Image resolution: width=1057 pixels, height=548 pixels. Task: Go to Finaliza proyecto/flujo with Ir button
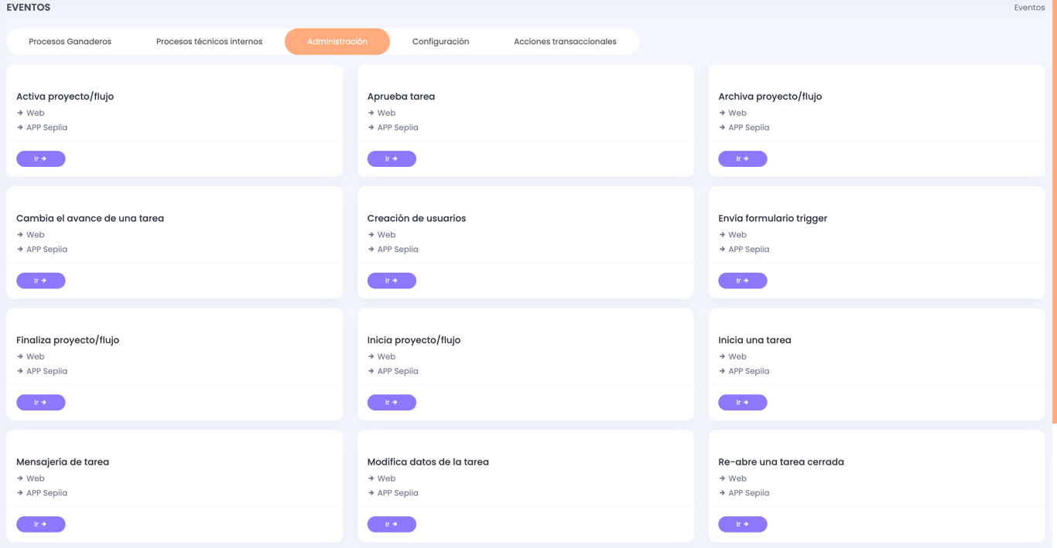41,402
